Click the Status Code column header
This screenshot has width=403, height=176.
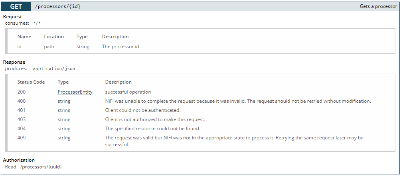click(x=31, y=82)
